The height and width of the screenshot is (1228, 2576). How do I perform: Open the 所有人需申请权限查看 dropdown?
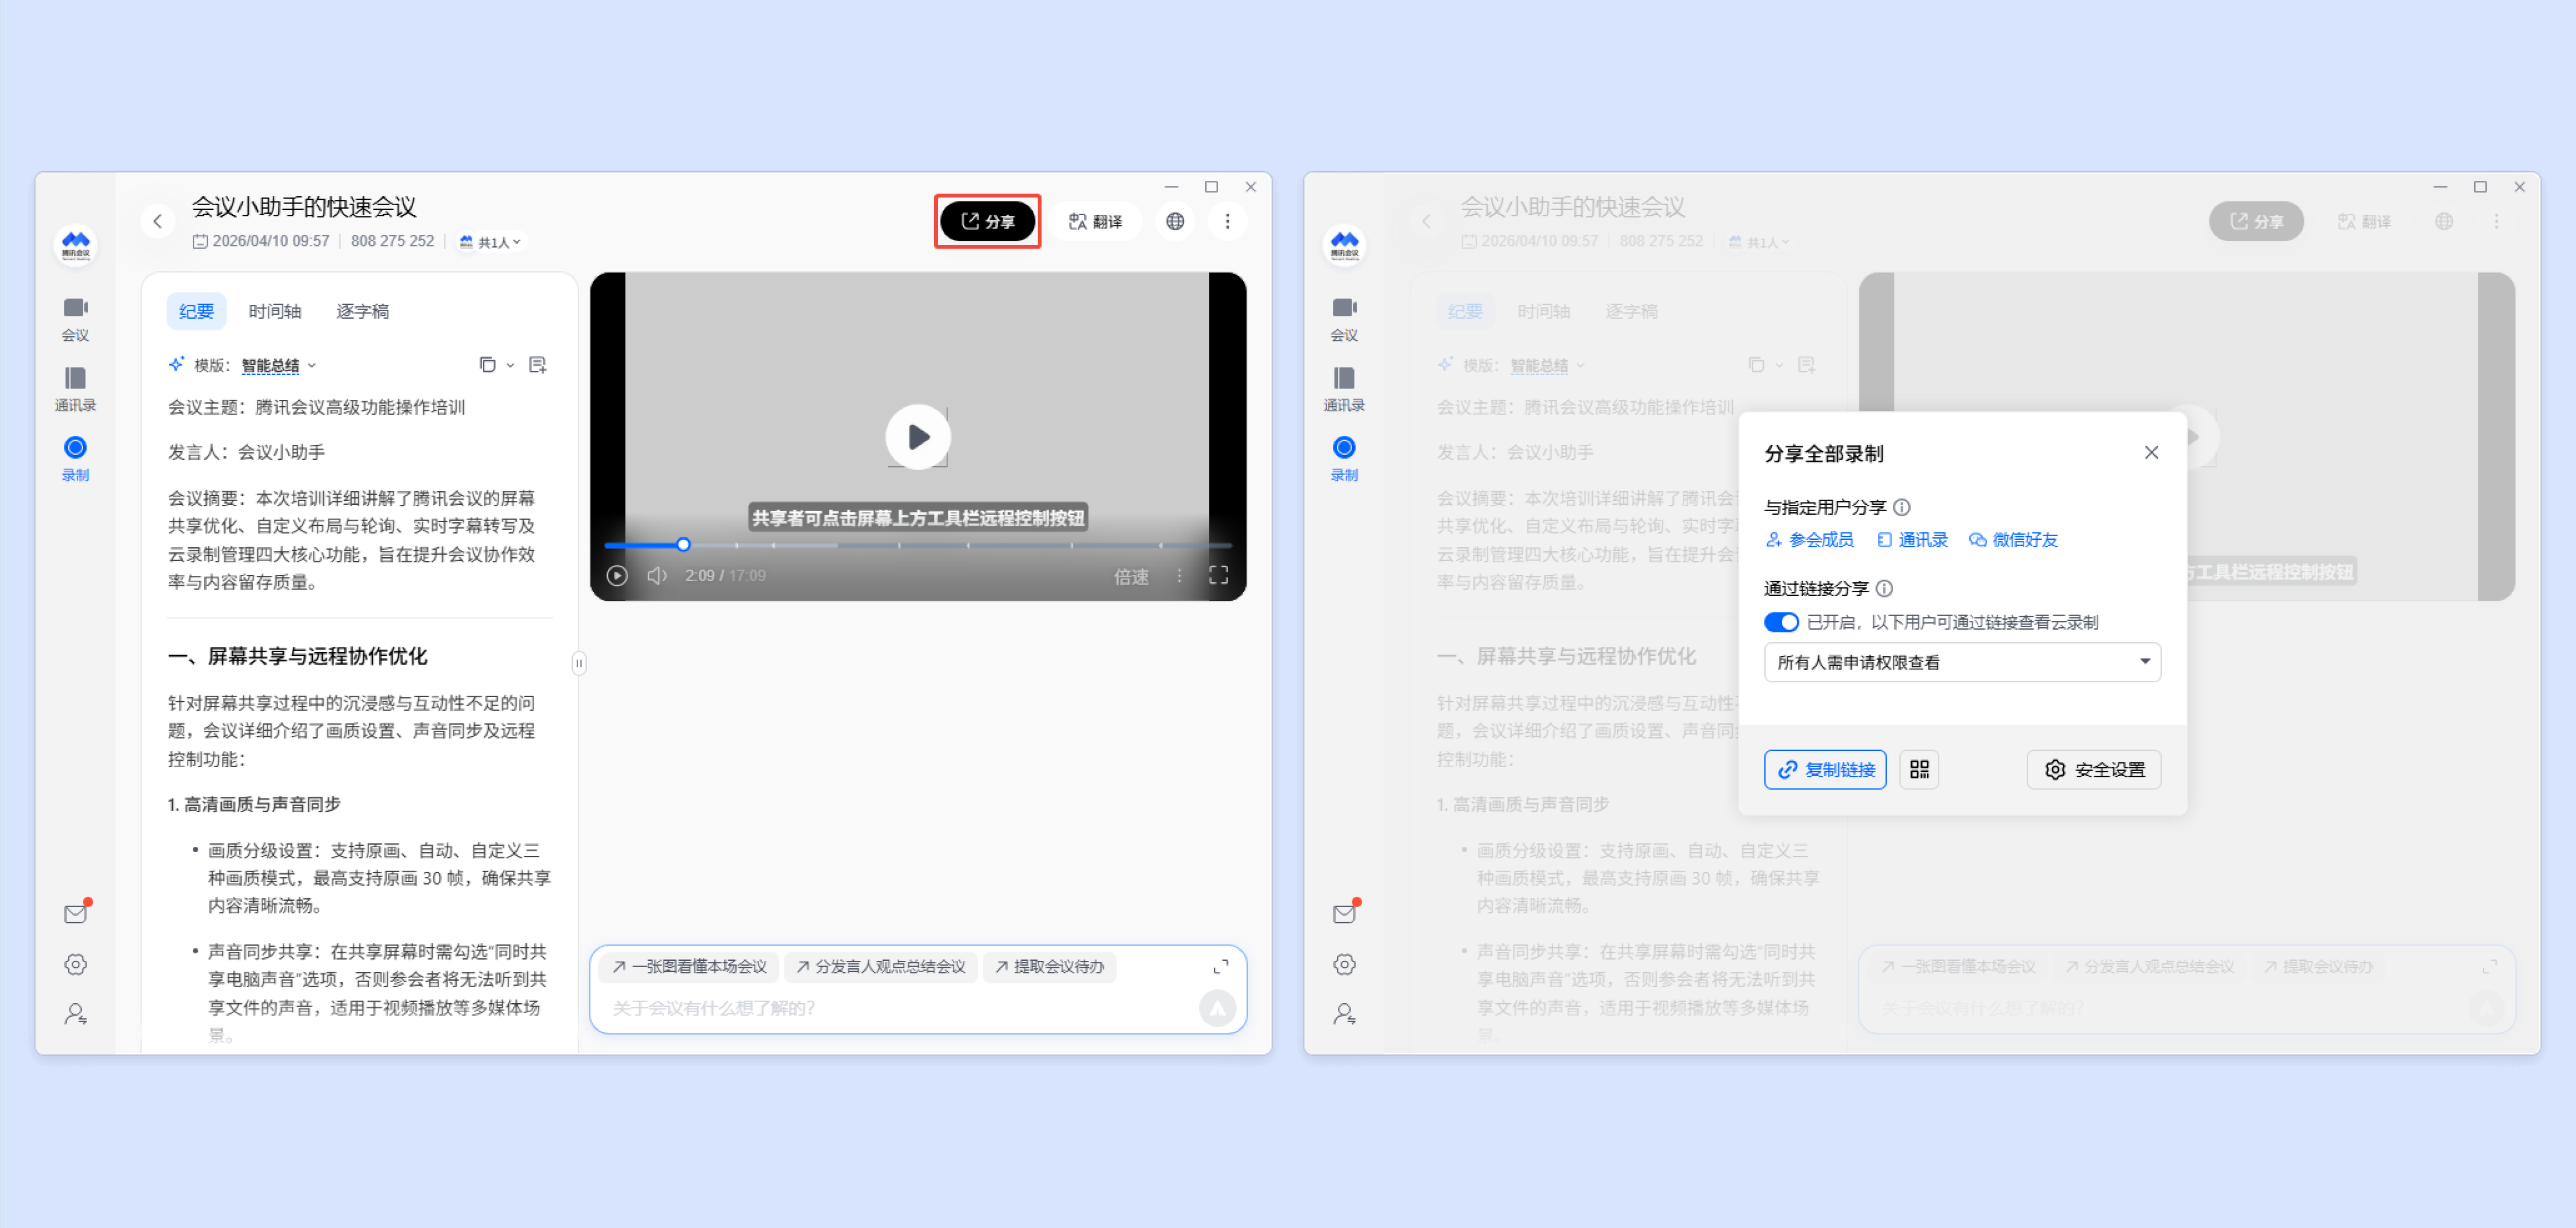click(1962, 662)
